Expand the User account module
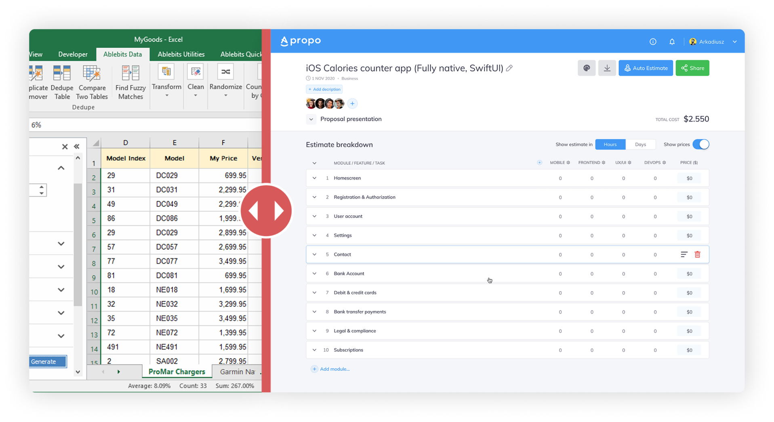The height and width of the screenshot is (422, 774). tap(314, 216)
